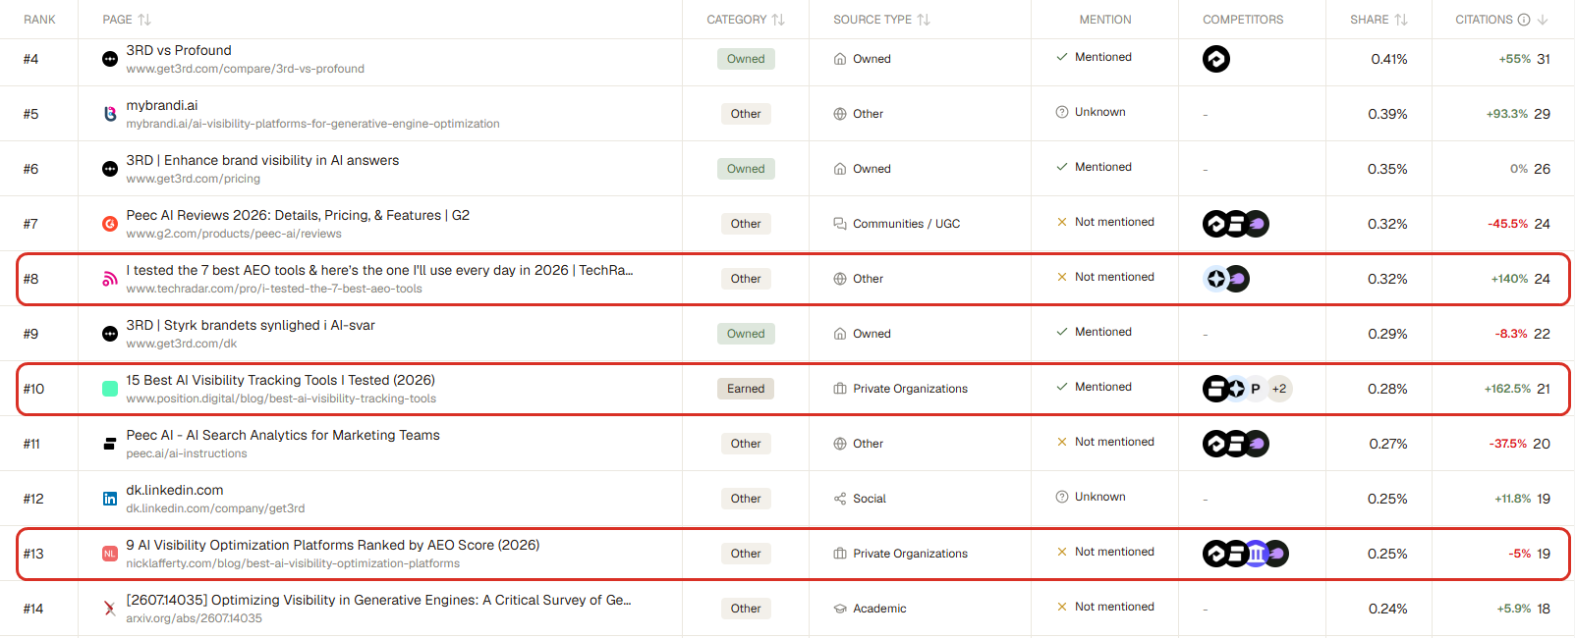
Task: Click the green position.digital favicon
Action: 110,389
